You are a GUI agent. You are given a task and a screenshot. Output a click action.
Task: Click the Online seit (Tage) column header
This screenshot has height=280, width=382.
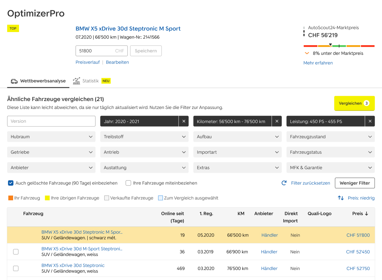pyautogui.click(x=173, y=217)
